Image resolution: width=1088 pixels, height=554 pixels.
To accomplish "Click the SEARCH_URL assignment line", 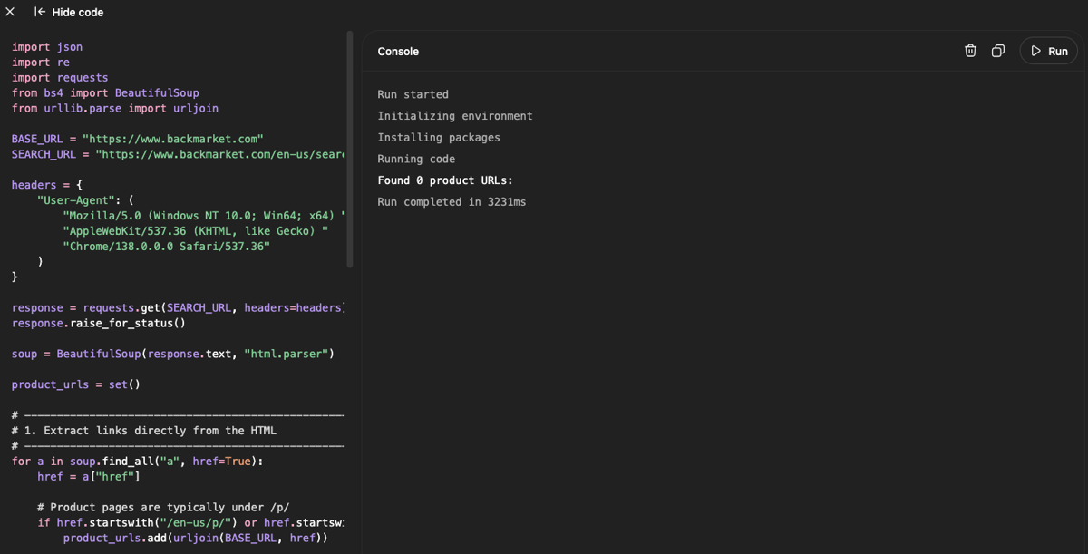I will click(178, 155).
